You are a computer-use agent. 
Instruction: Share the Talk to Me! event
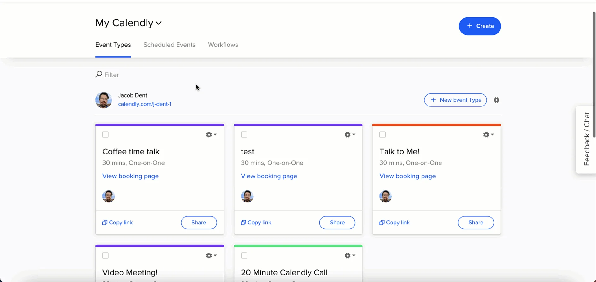pyautogui.click(x=476, y=223)
